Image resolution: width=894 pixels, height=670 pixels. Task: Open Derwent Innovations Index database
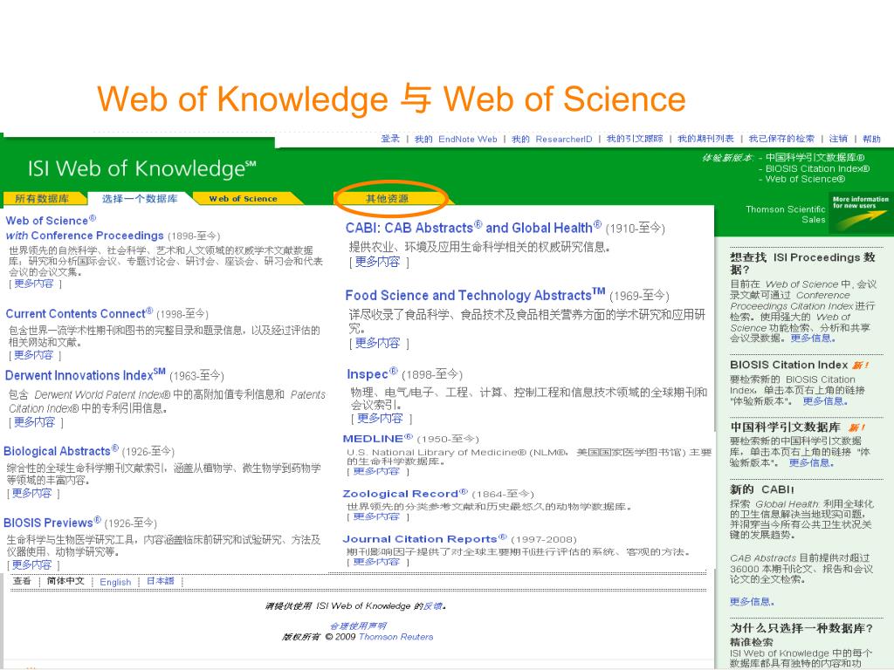(x=85, y=375)
